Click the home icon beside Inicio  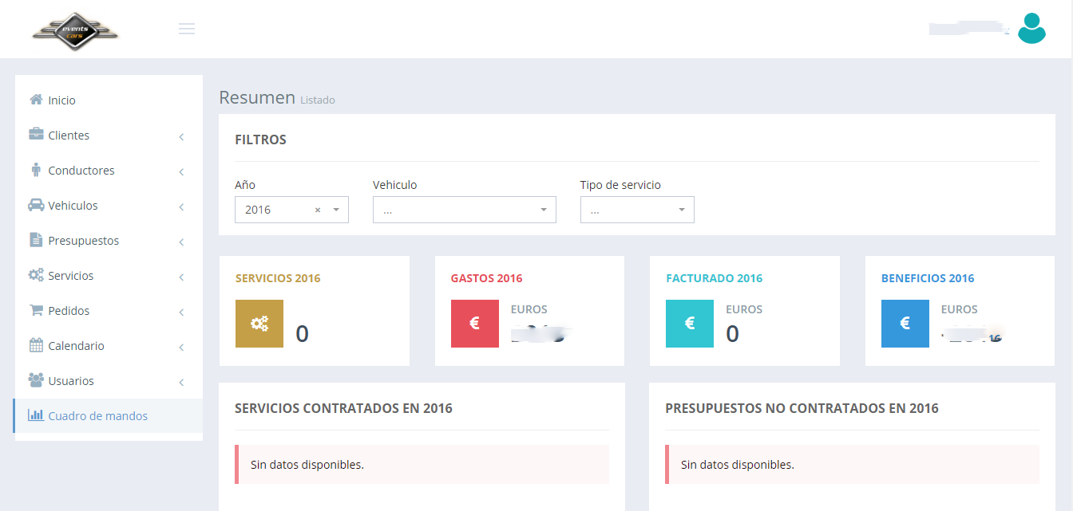point(36,100)
